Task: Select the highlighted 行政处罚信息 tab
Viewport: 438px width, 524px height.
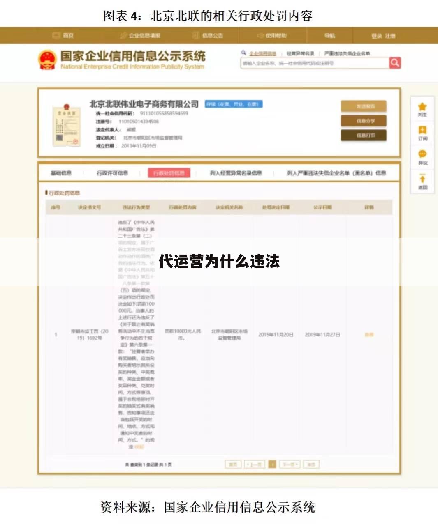Action: pyautogui.click(x=169, y=173)
